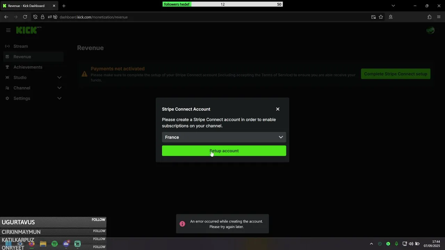The width and height of the screenshot is (445, 250).
Task: Close the Stripe Connect Account dialog
Action: (278, 109)
